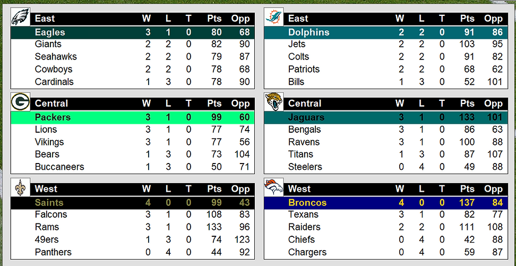Click the West header beside Broncos logo
Screen dimensions: 516x266
(x=299, y=189)
